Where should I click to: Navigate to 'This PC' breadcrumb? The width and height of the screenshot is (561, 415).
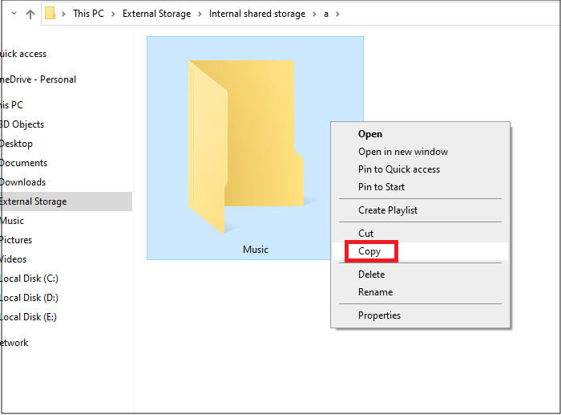92,14
